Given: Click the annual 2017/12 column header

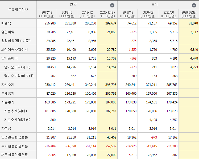Looking at the screenshot, I should click(47, 14).
